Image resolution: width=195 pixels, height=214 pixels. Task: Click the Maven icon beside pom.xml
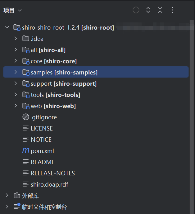tap(25, 151)
